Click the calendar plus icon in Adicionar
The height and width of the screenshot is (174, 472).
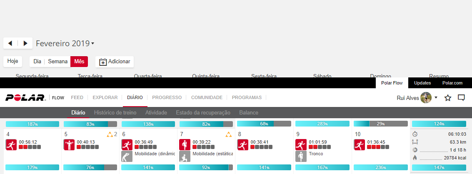tap(103, 62)
